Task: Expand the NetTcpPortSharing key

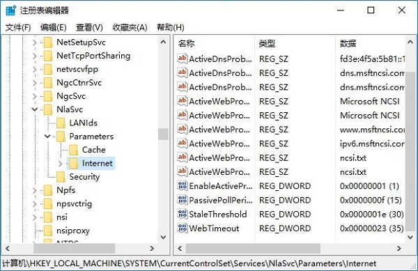Action: [x=35, y=56]
